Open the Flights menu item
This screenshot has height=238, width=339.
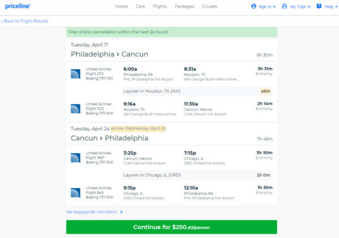pyautogui.click(x=160, y=7)
